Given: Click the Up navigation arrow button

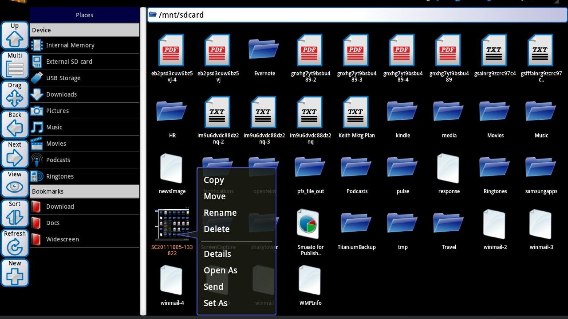Looking at the screenshot, I should pyautogui.click(x=15, y=35).
